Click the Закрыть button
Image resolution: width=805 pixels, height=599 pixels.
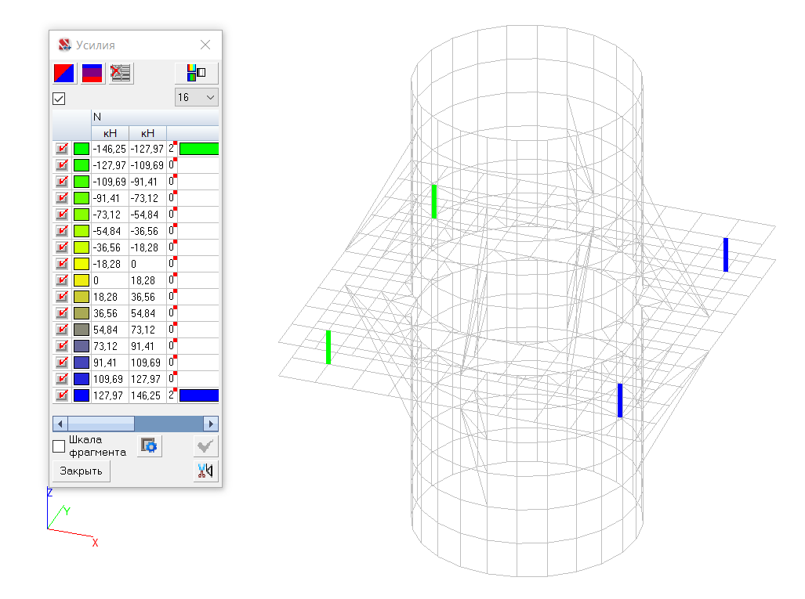click(81, 471)
